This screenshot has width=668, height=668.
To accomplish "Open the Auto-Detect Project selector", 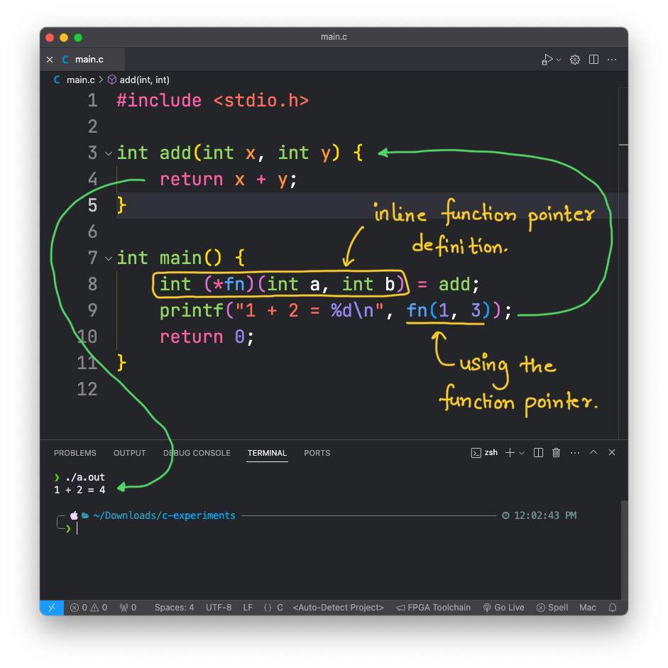I will (339, 608).
